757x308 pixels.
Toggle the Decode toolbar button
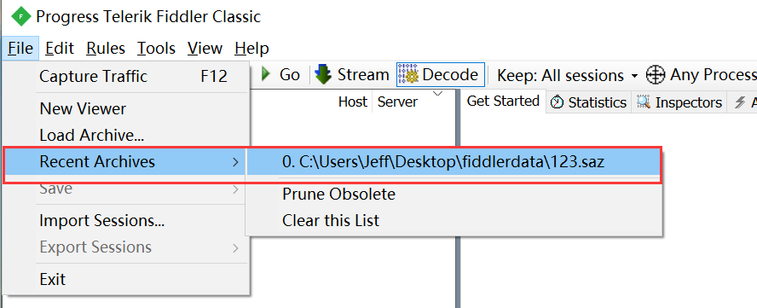tap(440, 74)
